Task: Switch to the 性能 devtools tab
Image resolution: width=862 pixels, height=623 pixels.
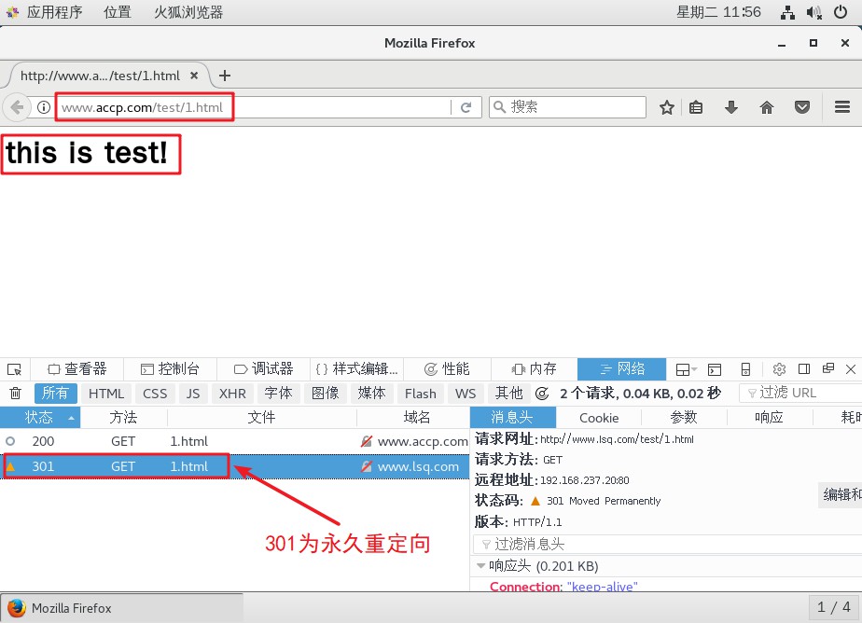Action: [447, 369]
